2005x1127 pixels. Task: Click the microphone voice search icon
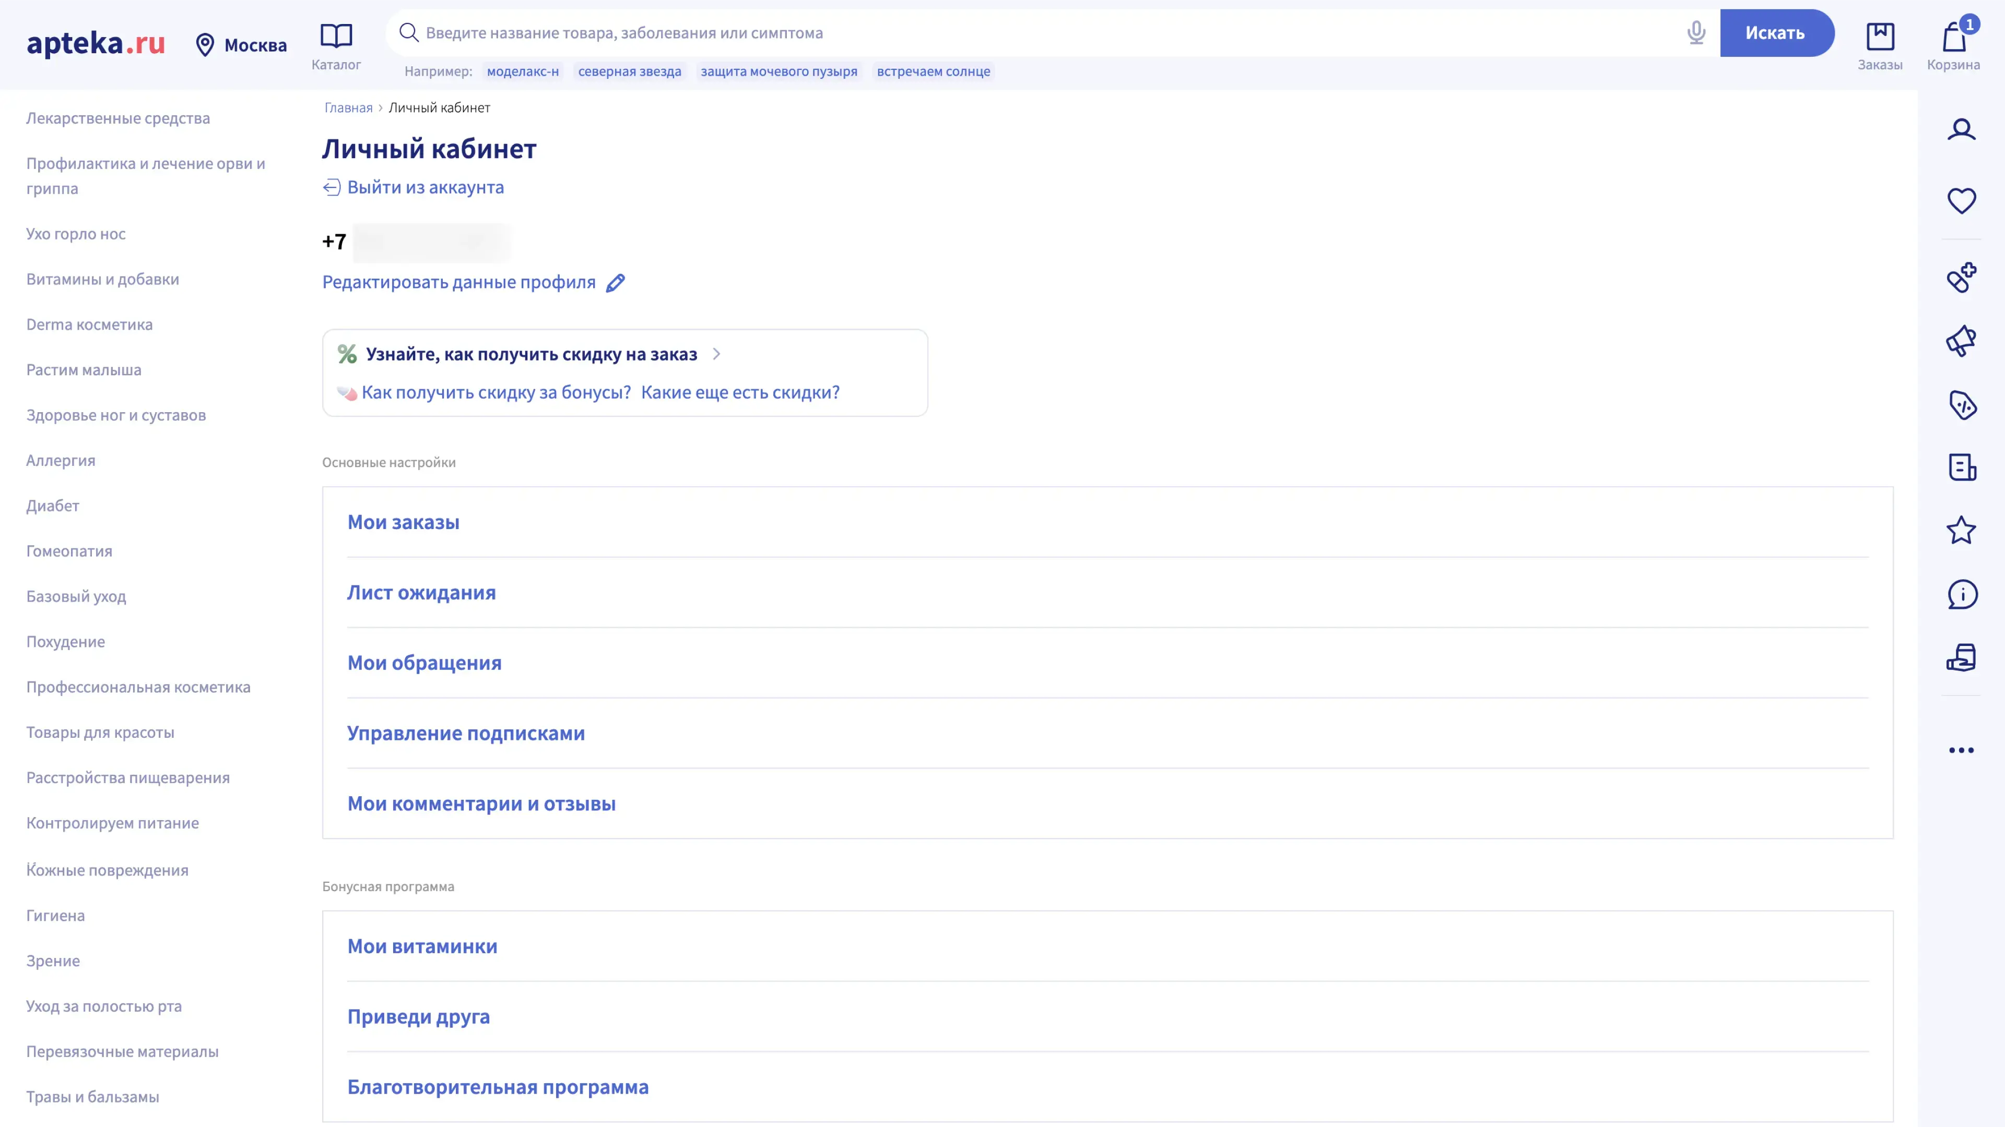click(1696, 33)
